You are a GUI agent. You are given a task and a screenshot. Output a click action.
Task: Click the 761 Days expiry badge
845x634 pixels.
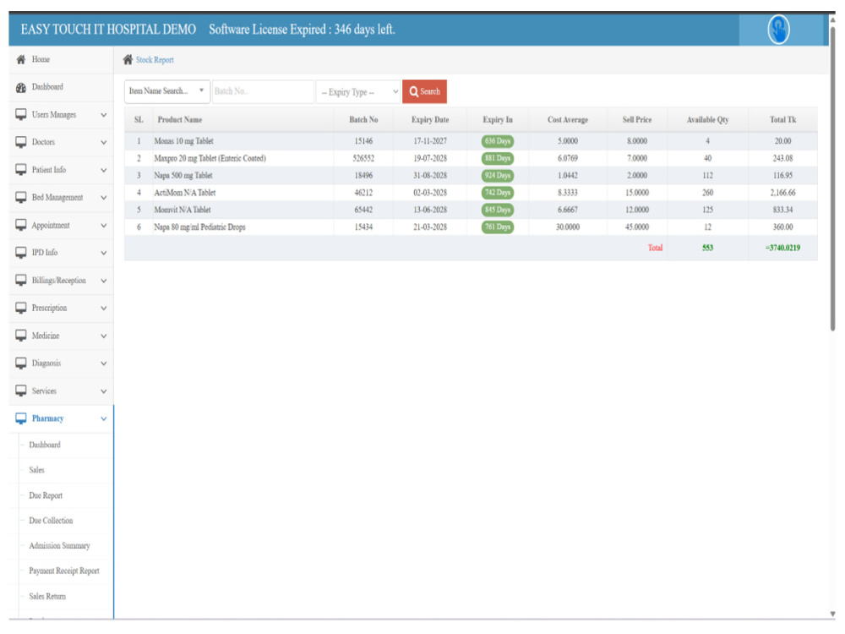pos(498,227)
